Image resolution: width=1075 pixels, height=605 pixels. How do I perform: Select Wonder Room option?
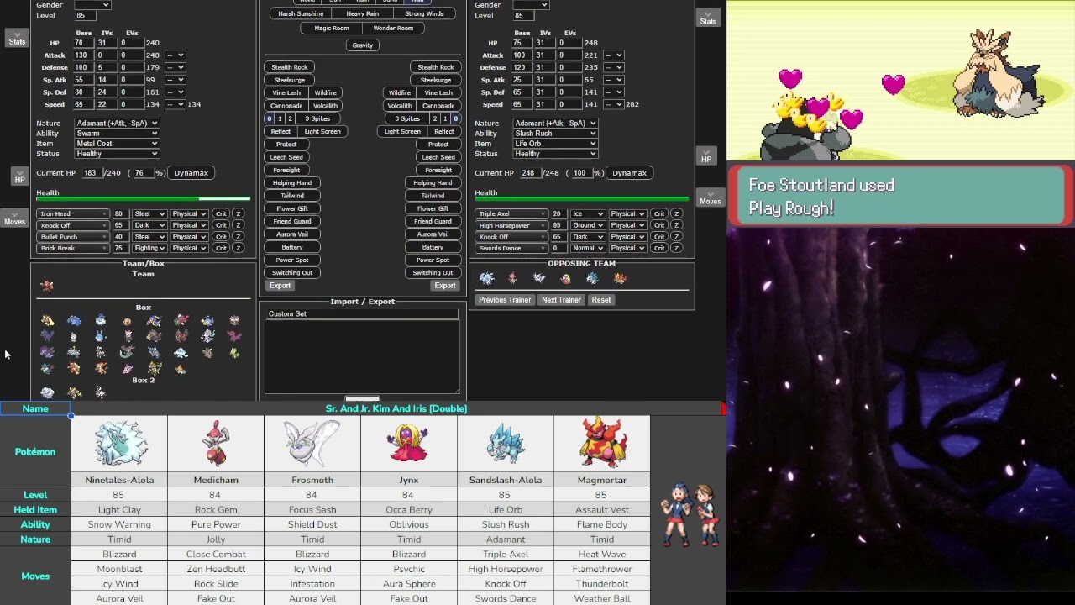pyautogui.click(x=393, y=29)
